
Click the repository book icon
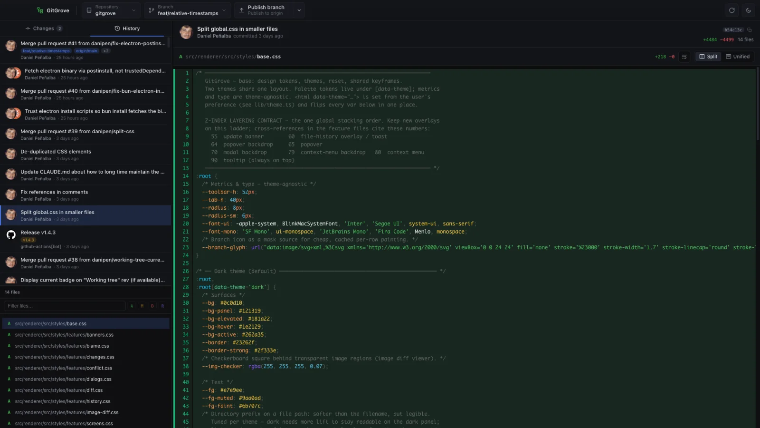(x=89, y=10)
